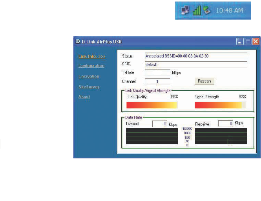The width and height of the screenshot is (261, 201).
Task: Minimize the D-Link AirPlus USB window
Action: click(240, 41)
